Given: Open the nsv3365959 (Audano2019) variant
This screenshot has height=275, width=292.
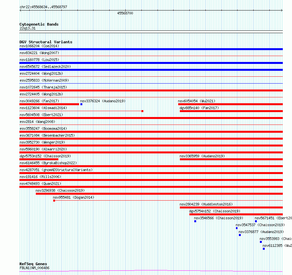Looking at the screenshot, I should [x=202, y=156].
